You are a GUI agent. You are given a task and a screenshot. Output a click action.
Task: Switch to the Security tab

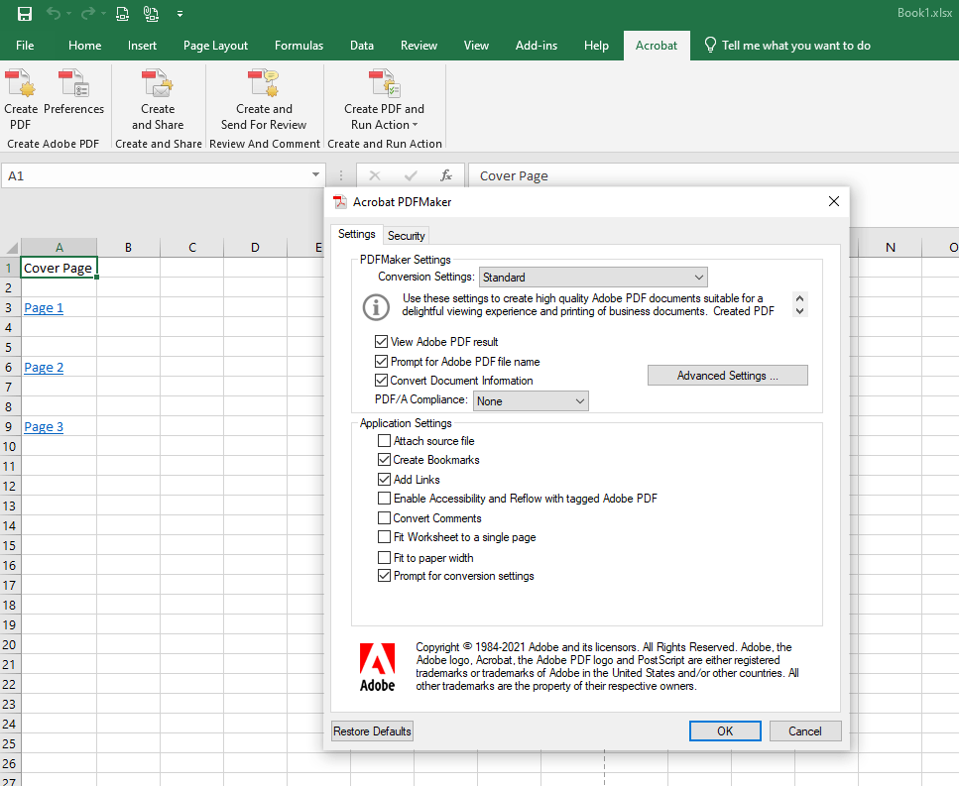point(406,236)
